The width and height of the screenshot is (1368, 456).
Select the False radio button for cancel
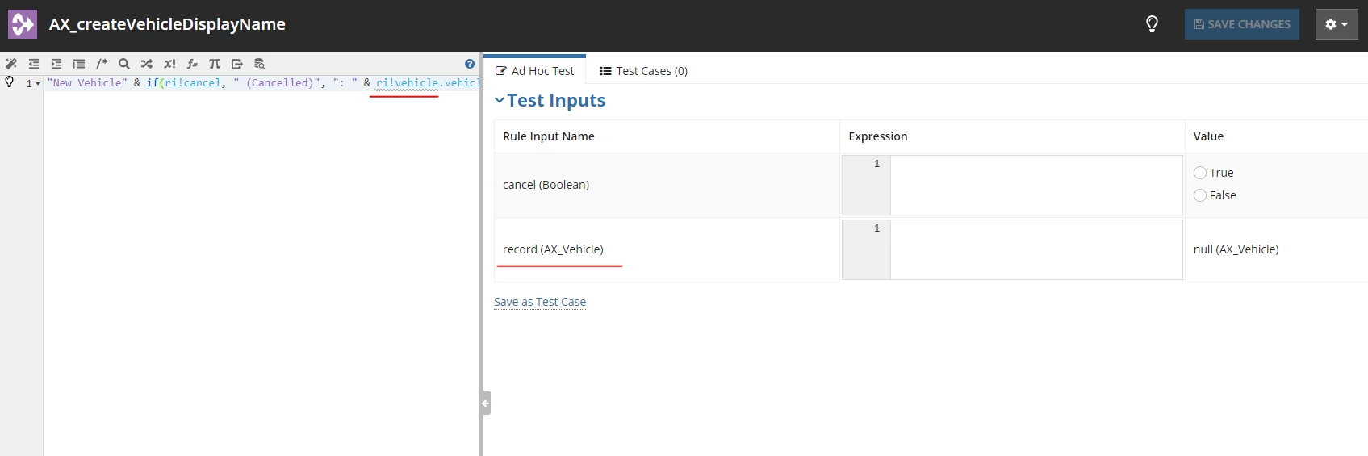(x=1200, y=195)
